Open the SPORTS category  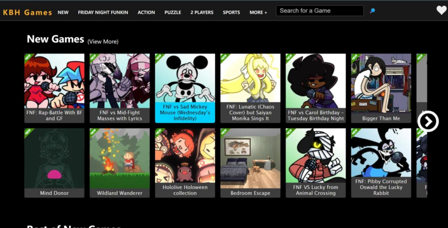tap(231, 12)
